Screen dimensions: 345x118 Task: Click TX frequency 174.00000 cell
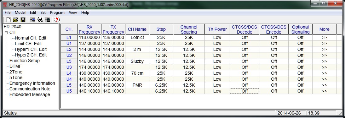click(113, 67)
